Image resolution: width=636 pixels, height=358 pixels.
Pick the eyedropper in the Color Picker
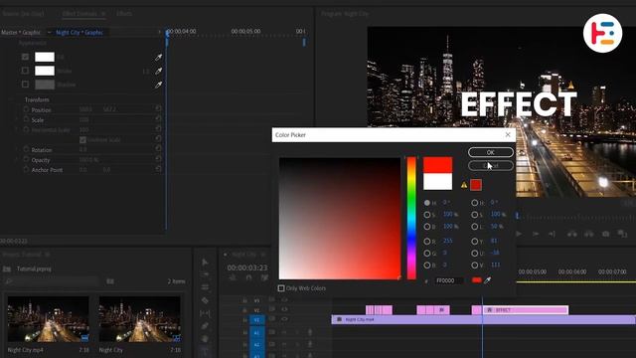pyautogui.click(x=488, y=280)
